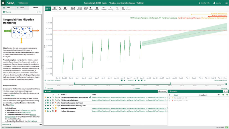Screen dimensions: 229x129
Task: Check the box for Perform Maintenance row
Action: point(53,111)
